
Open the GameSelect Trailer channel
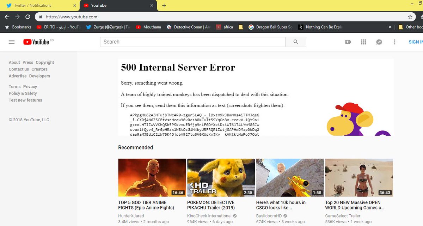343,216
